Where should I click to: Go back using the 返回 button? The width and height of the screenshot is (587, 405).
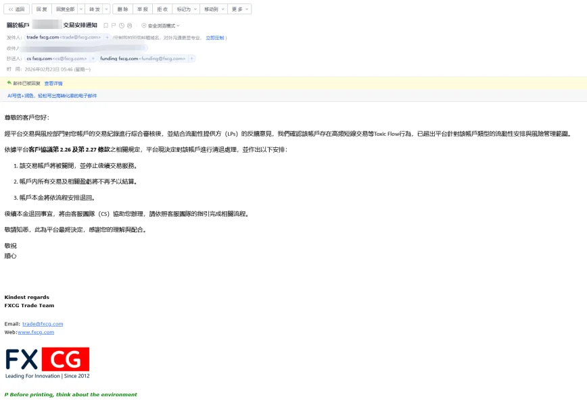[x=16, y=9]
